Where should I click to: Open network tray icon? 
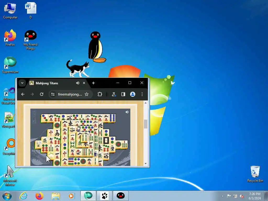235,196
